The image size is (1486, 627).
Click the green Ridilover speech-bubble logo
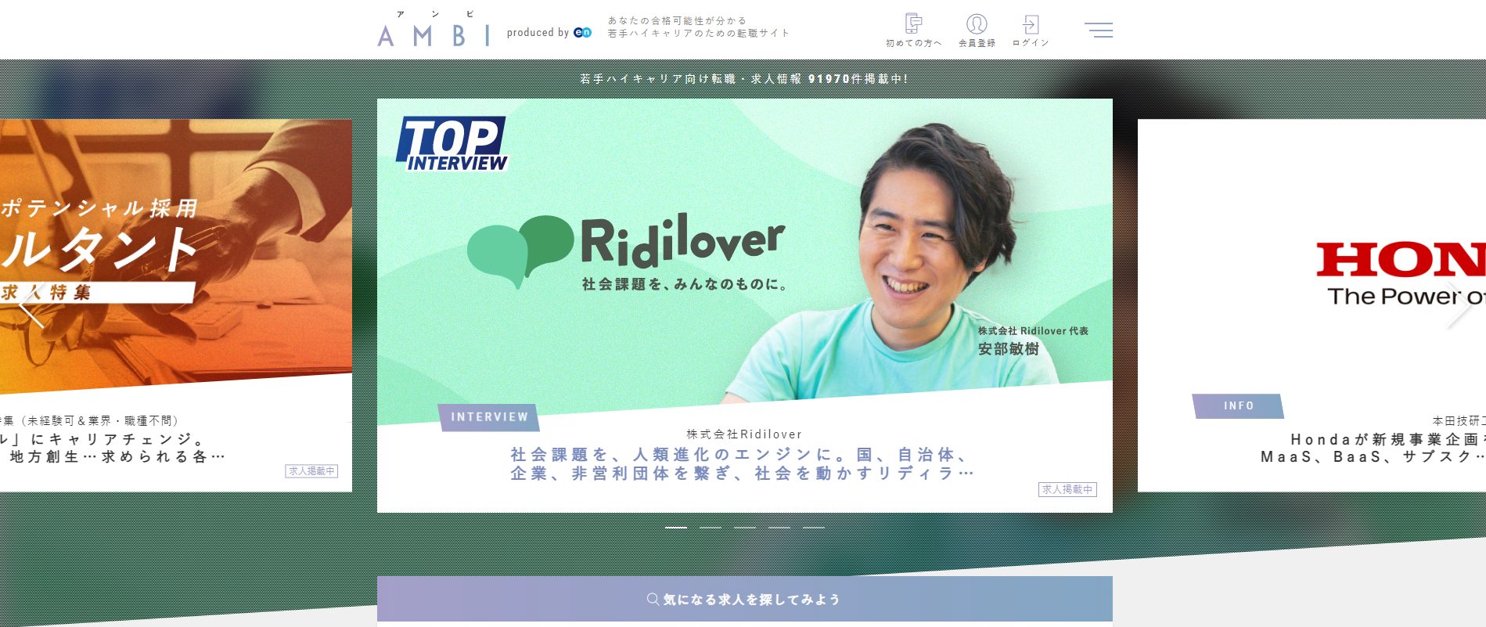click(x=520, y=250)
